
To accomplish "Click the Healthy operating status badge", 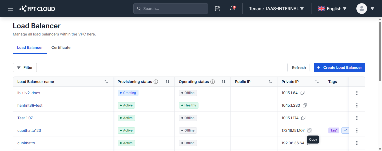I will click(189, 105).
